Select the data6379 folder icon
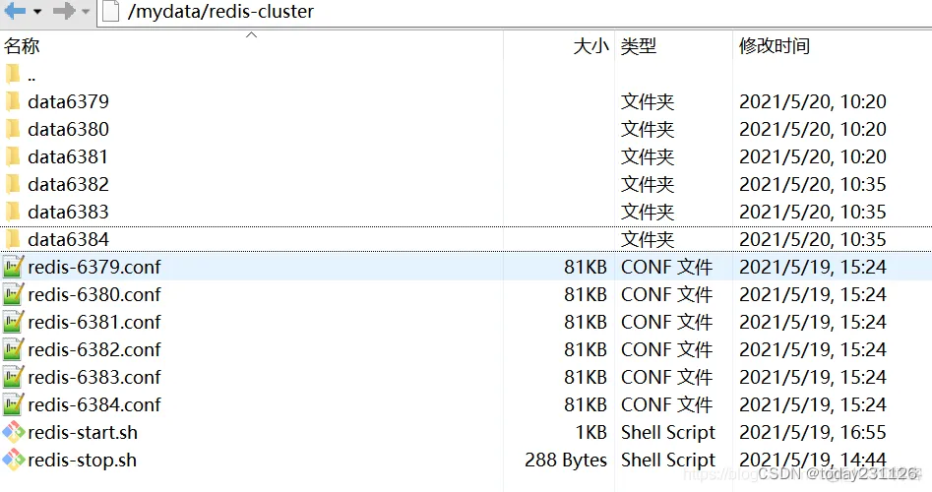932x492 pixels. click(x=13, y=101)
